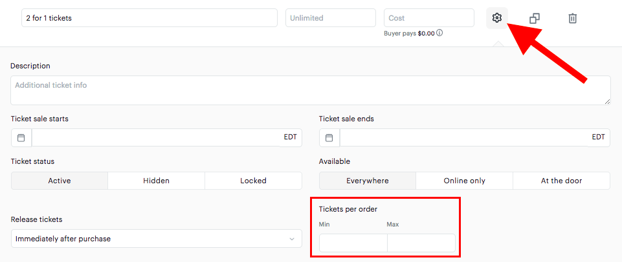Screen dimensions: 622x262
Task: Duplicate the ticket with copy icon
Action: click(x=535, y=18)
